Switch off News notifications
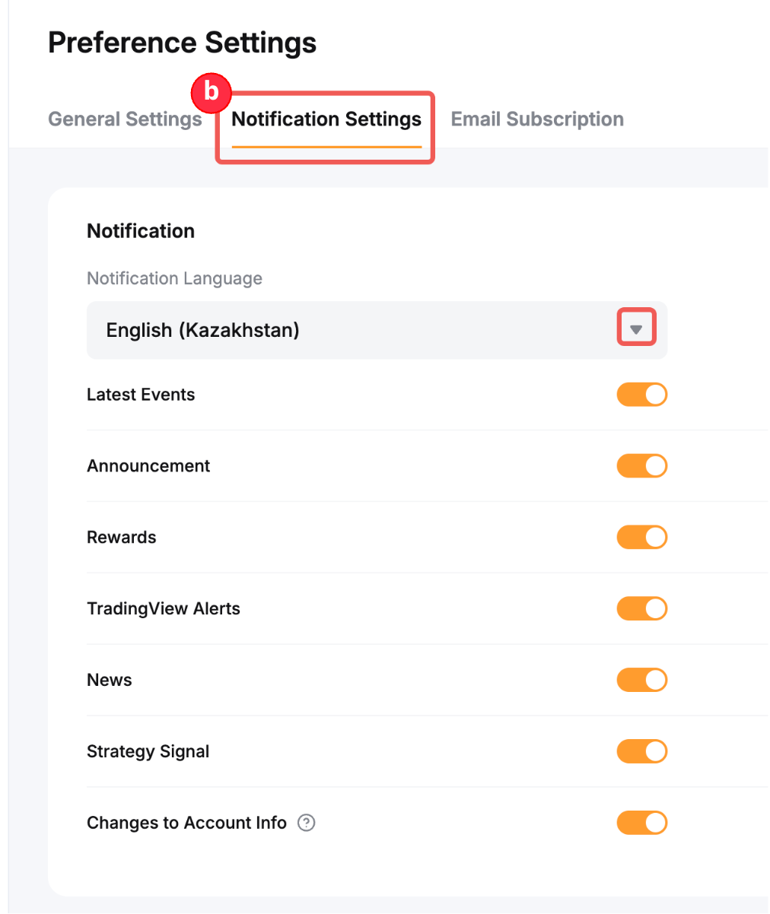The height and width of the screenshot is (914, 770). (x=641, y=680)
